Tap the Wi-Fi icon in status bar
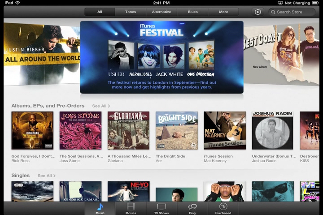Image resolution: width=323 pixels, height=215 pixels. tap(17, 3)
